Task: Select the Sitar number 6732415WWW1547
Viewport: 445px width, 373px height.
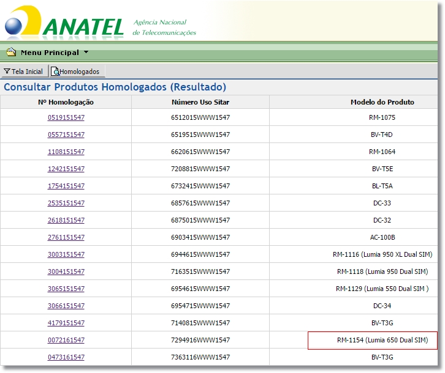Action: (x=200, y=186)
